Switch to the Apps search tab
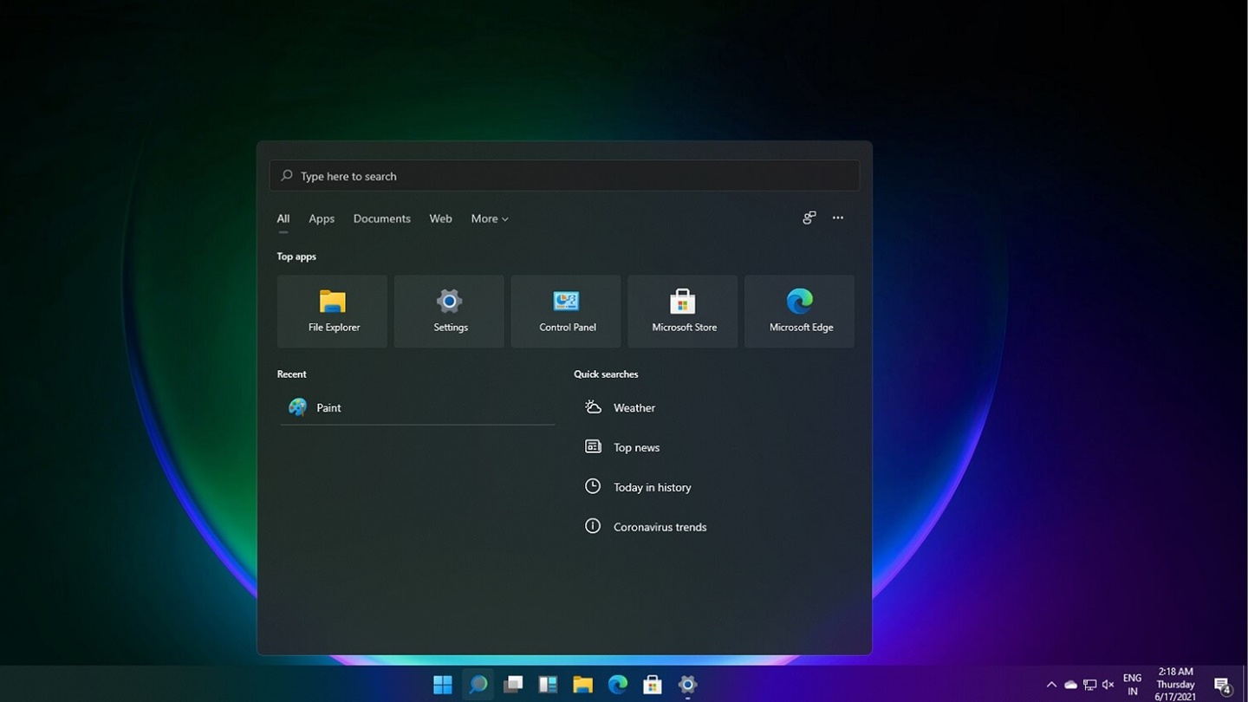 pyautogui.click(x=322, y=219)
